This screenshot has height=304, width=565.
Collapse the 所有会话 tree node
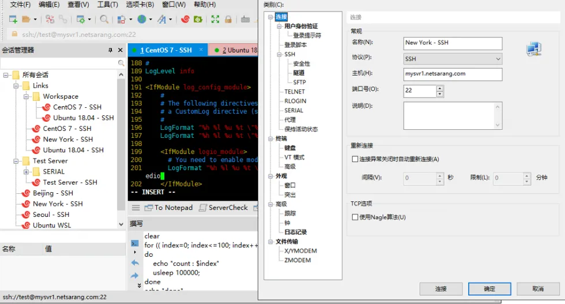5,75
